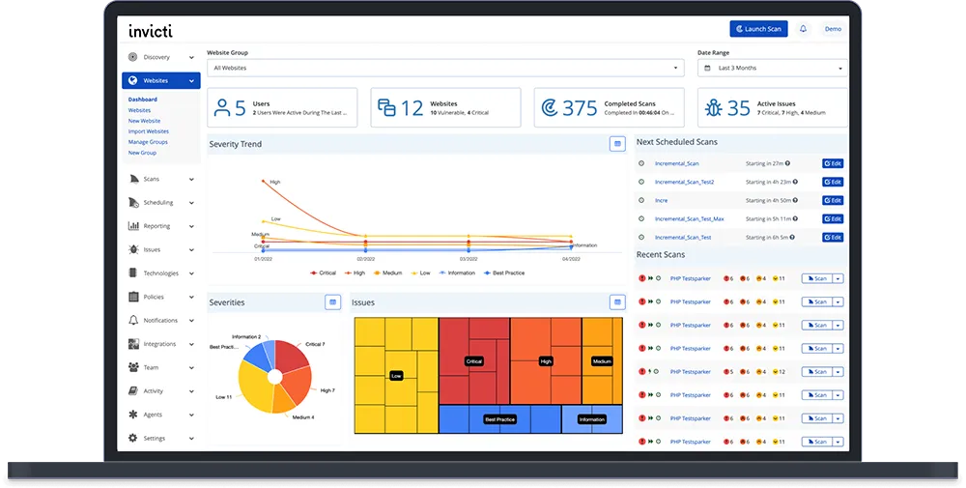Open the Incremental_Scan_Test2 link
The image size is (966, 488).
685,183
